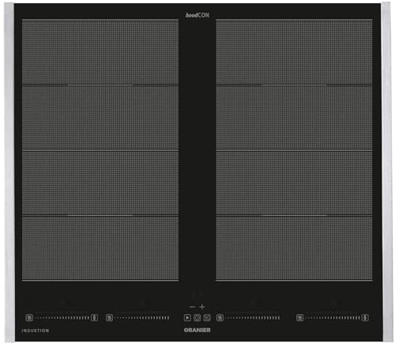Tap the boost icon ending the far-left slider
The width and height of the screenshot is (395, 348).
(x=94, y=318)
